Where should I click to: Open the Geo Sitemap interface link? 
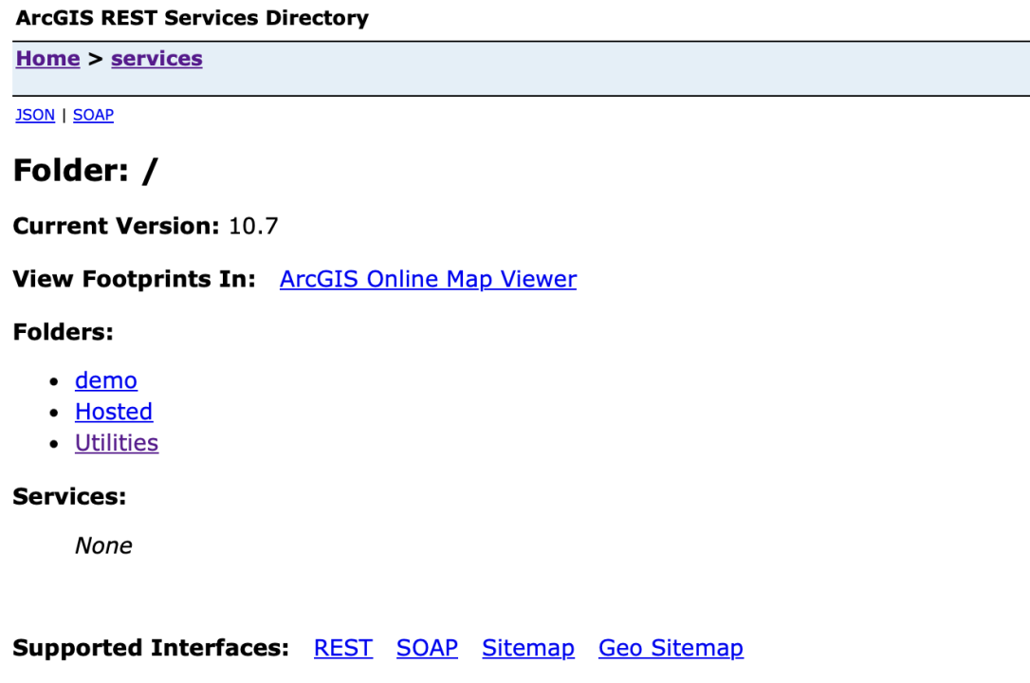point(671,648)
